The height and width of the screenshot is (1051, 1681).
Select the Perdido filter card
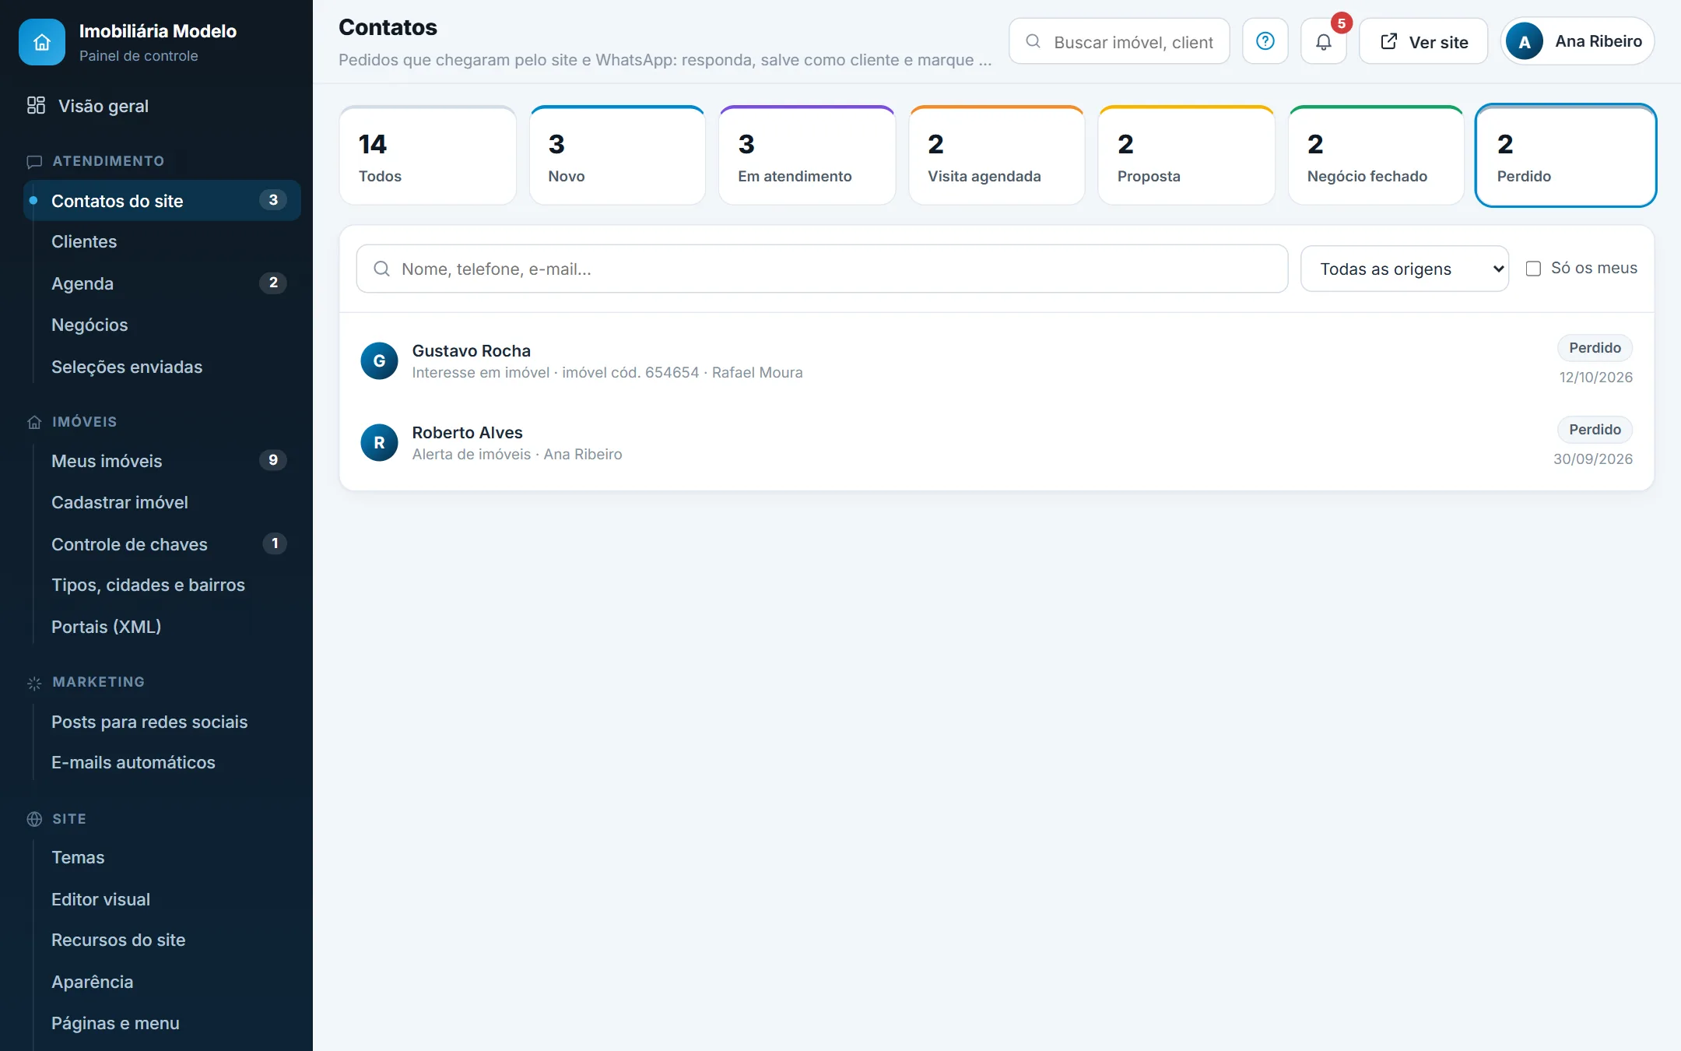click(x=1566, y=156)
